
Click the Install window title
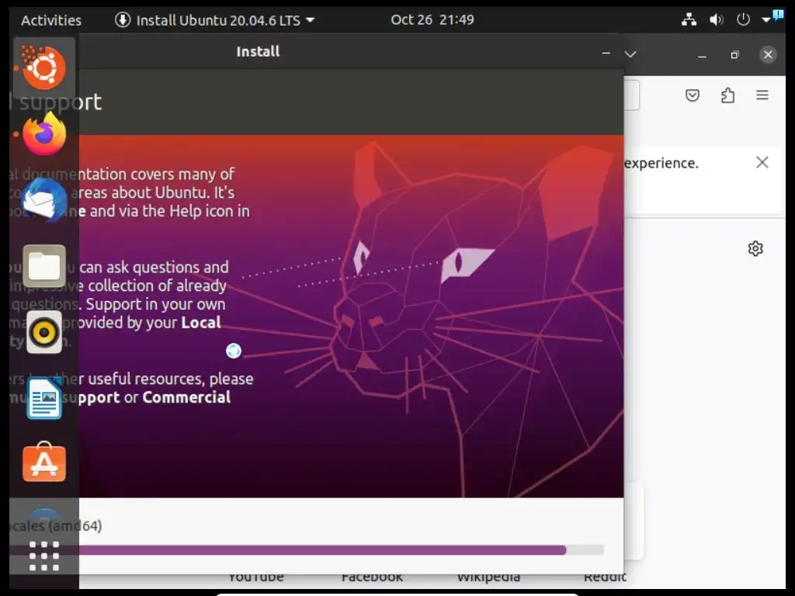pyautogui.click(x=258, y=52)
